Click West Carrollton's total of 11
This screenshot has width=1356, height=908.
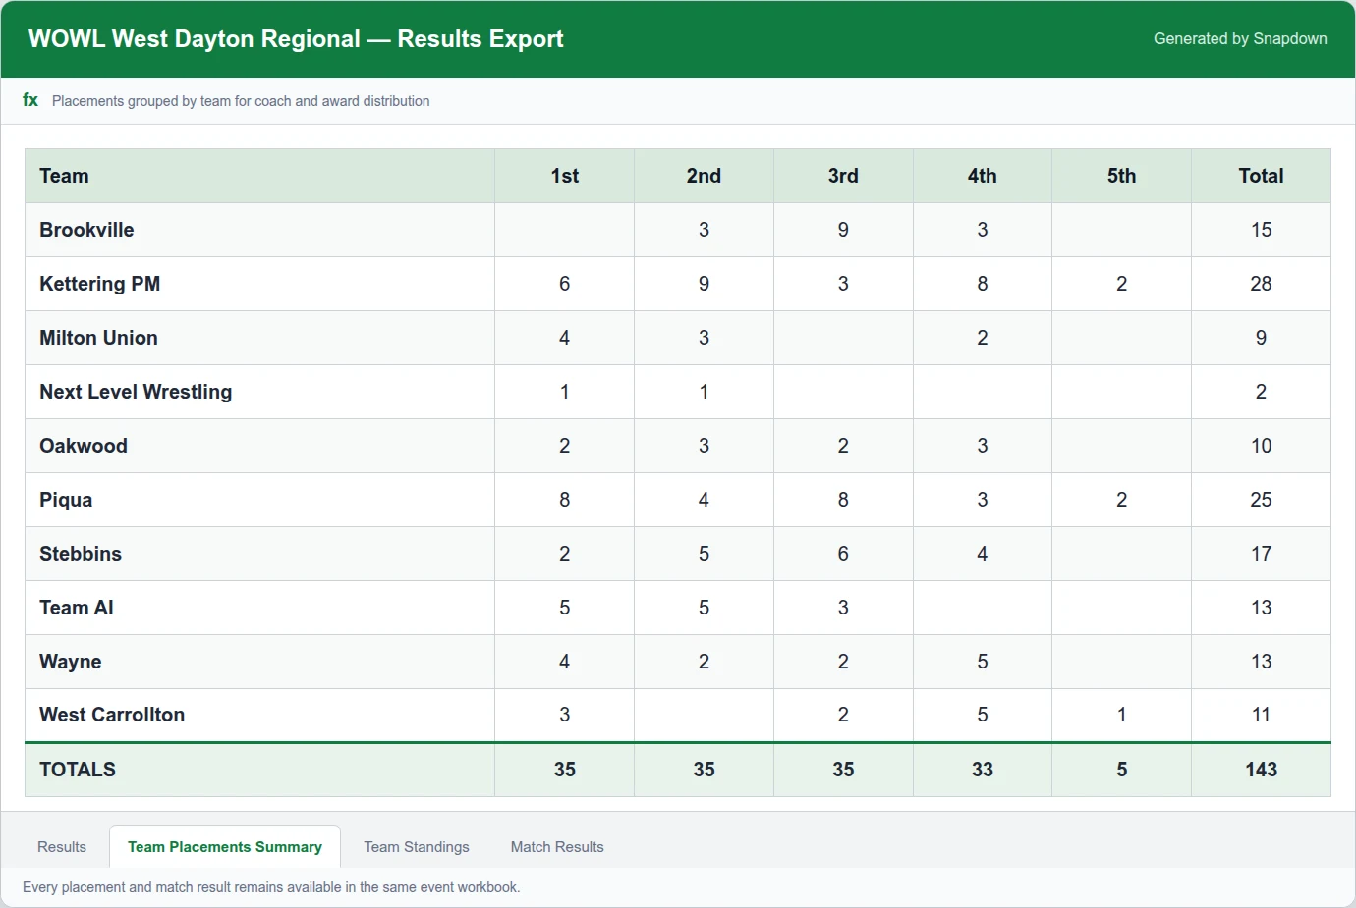(1262, 715)
